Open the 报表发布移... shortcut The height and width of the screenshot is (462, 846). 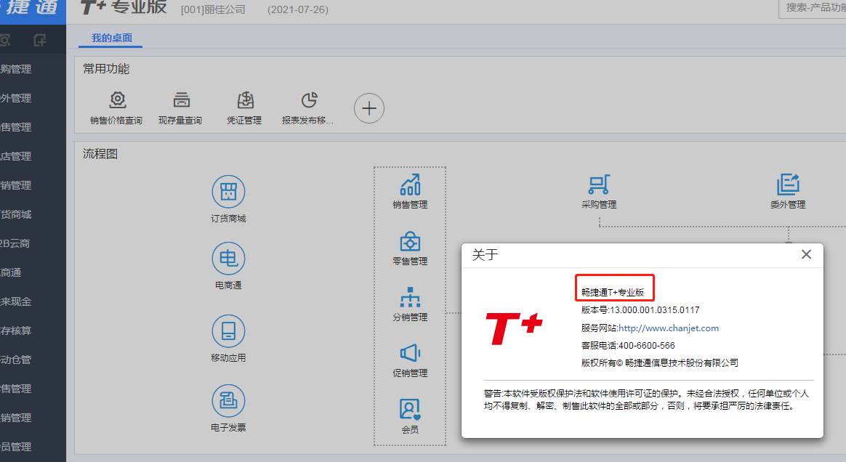click(x=308, y=108)
